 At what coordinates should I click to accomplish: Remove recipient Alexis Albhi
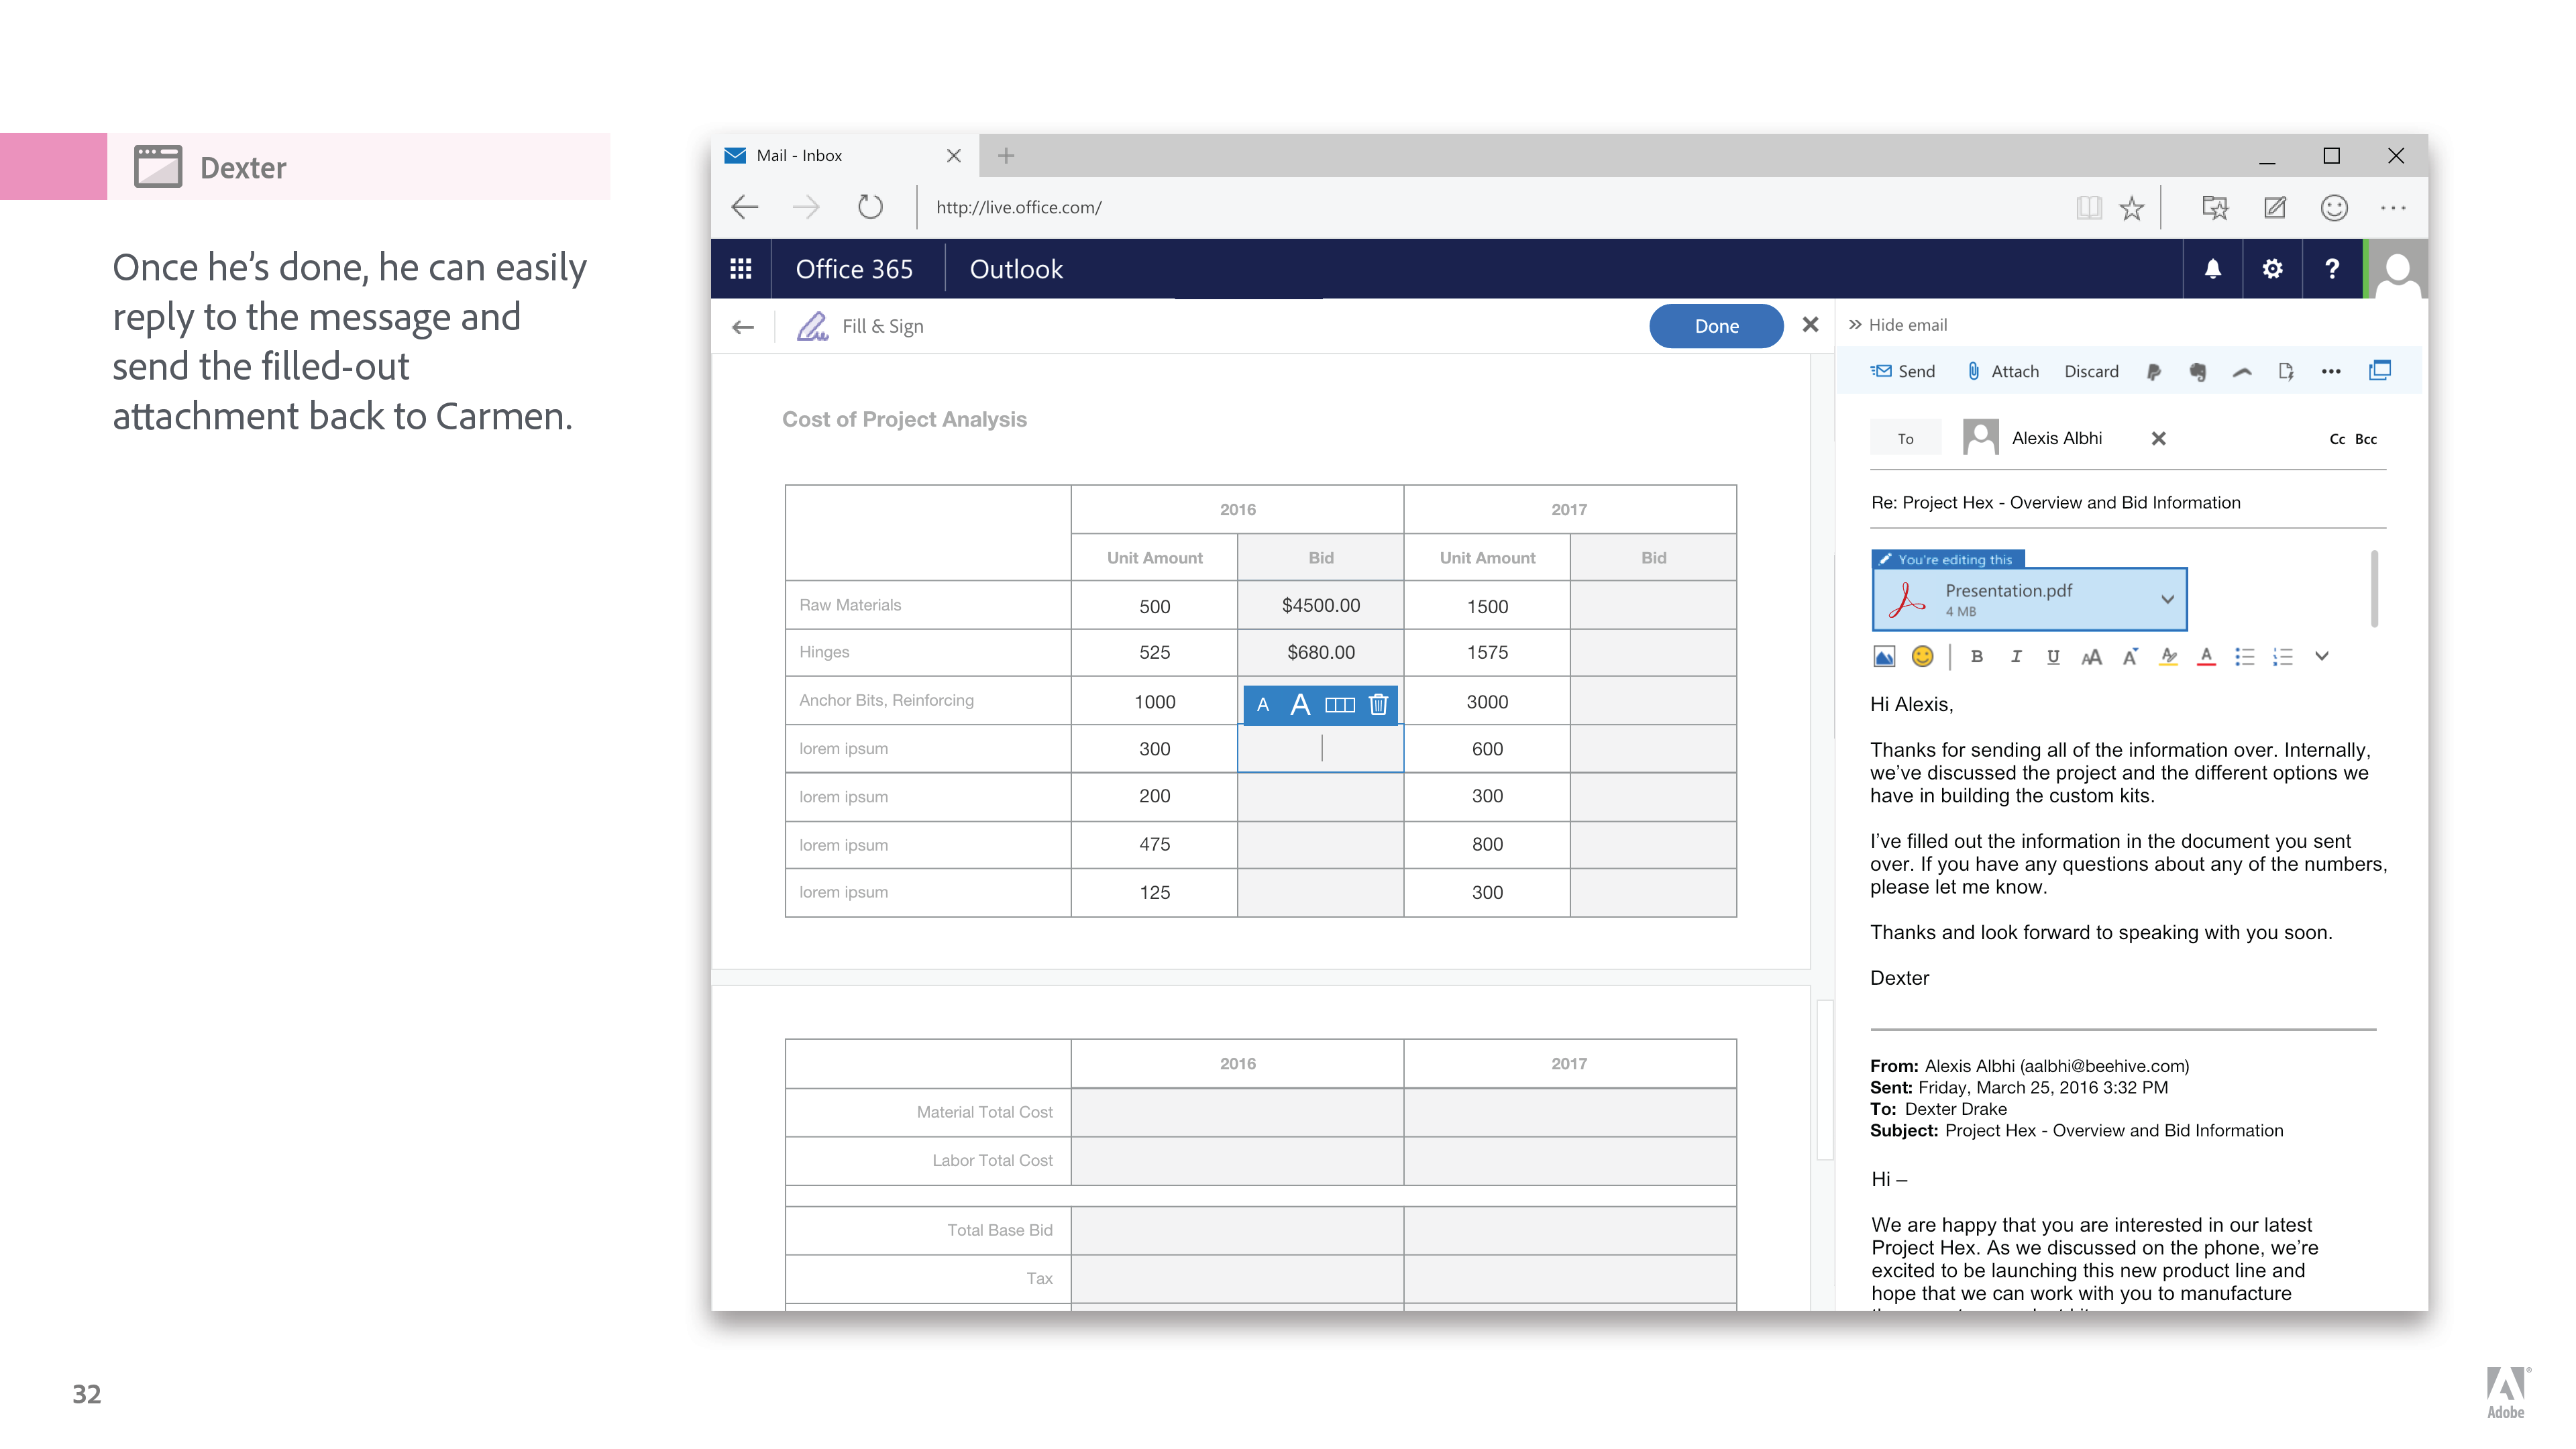(2158, 438)
